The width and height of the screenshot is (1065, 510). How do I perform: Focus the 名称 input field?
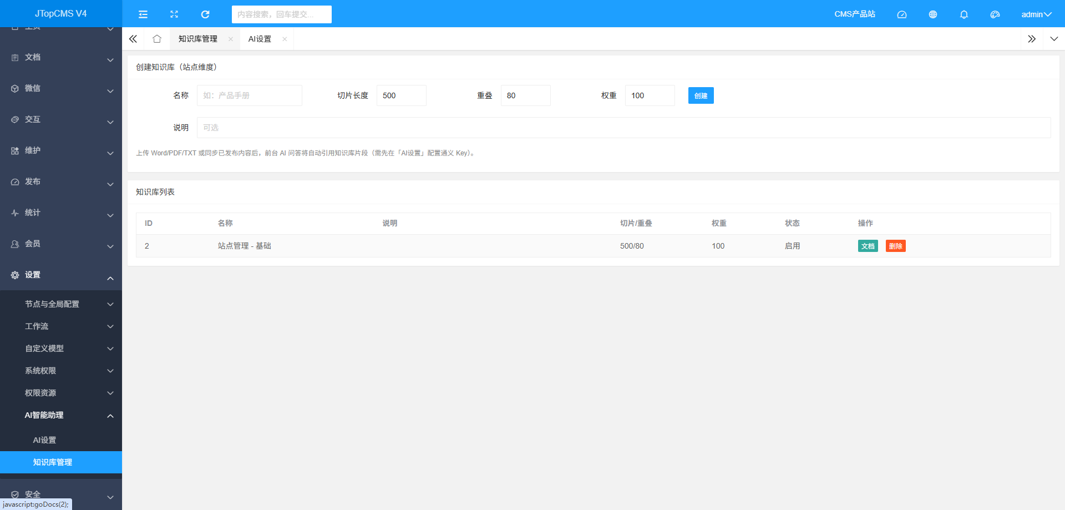[x=250, y=95]
